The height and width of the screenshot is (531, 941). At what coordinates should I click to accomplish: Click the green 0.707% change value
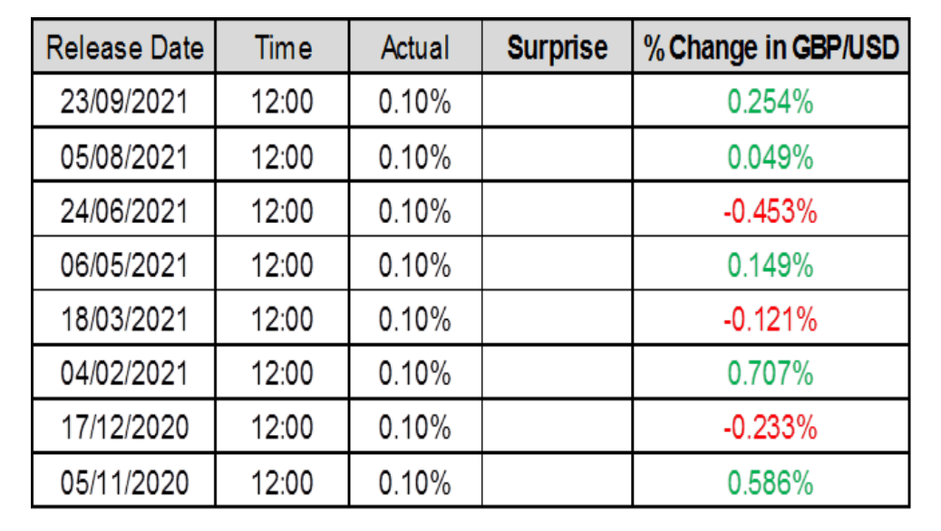pos(771,373)
